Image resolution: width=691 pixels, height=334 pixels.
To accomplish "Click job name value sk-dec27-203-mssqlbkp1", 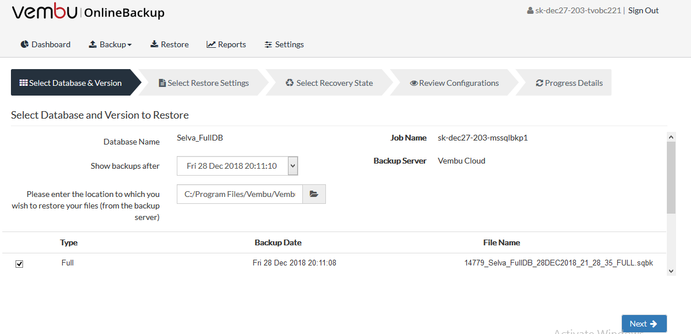I will pos(483,138).
